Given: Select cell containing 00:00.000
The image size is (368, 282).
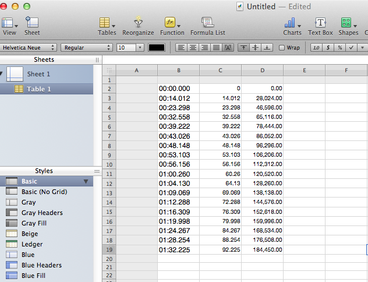Looking at the screenshot, I should tap(179, 89).
